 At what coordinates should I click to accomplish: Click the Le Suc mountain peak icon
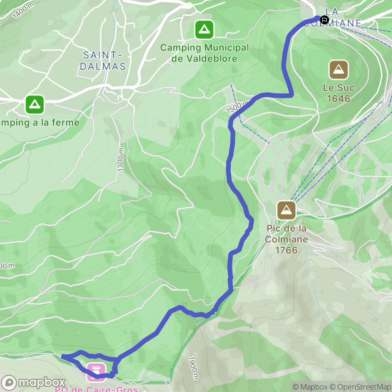tap(338, 70)
